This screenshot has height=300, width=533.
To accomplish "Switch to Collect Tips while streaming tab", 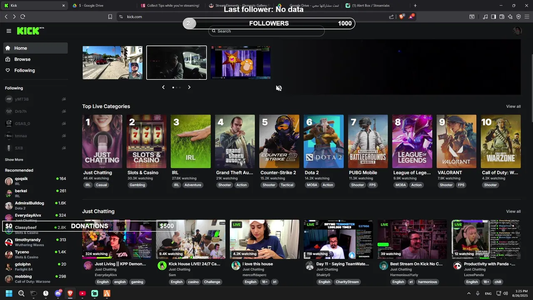I will pyautogui.click(x=171, y=5).
